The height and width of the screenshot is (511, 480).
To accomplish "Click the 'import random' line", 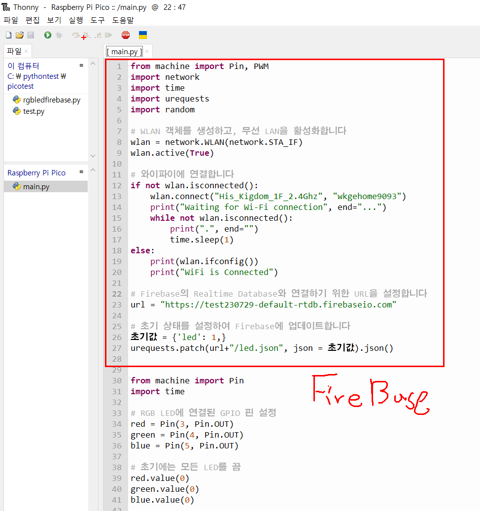I will point(163,109).
